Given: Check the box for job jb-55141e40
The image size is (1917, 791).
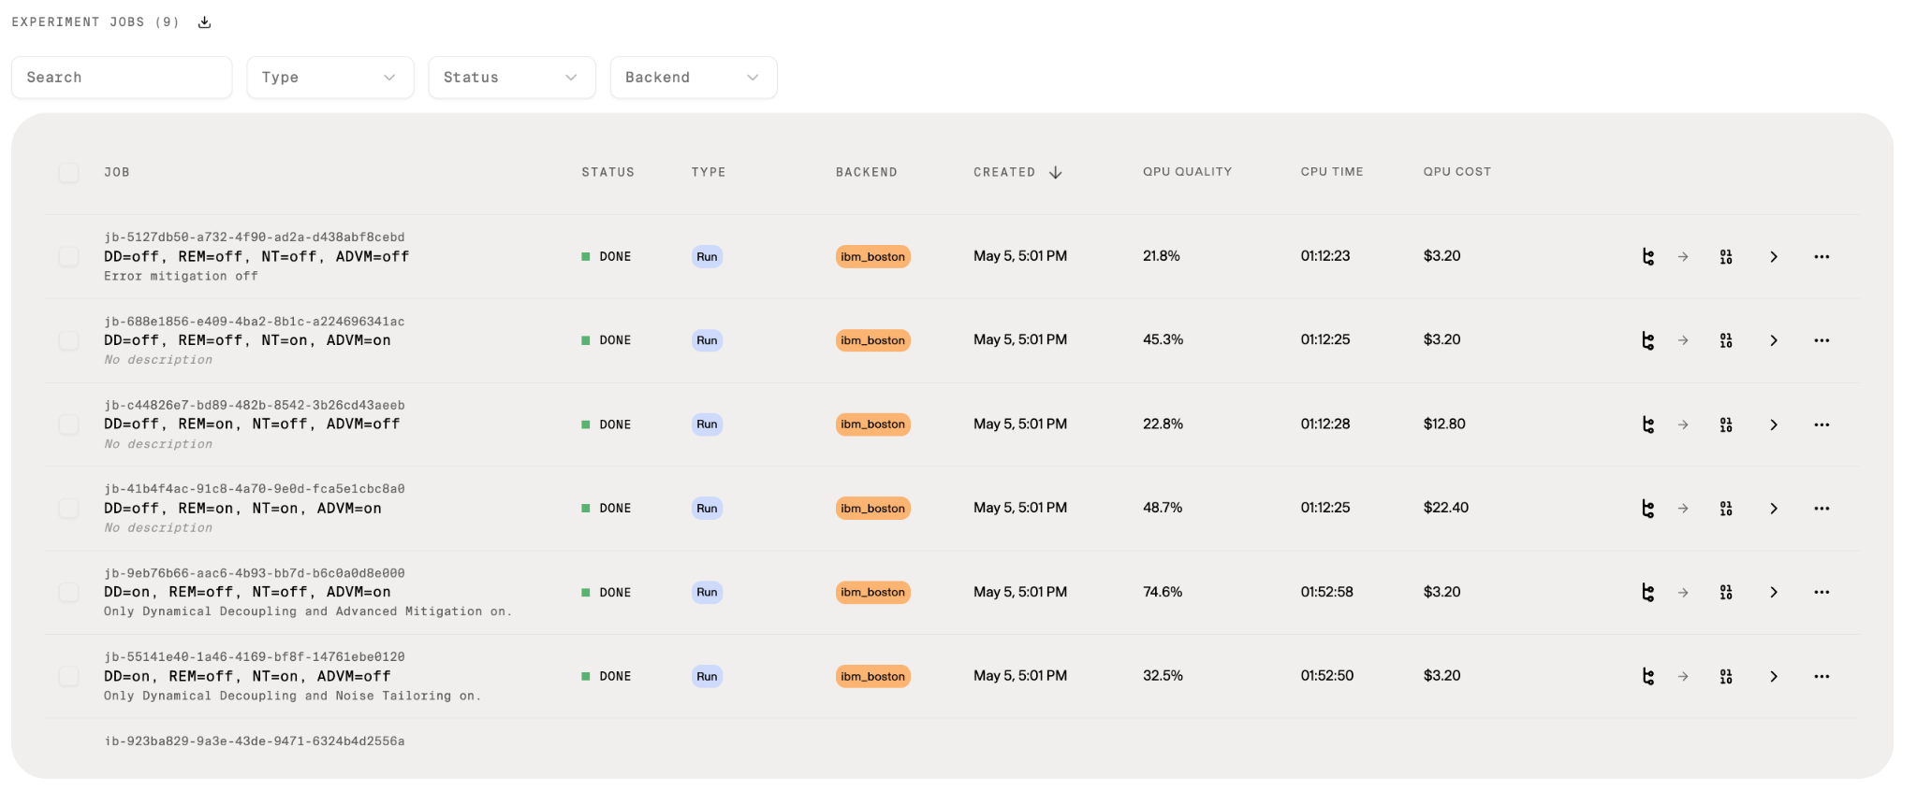Looking at the screenshot, I should (68, 677).
